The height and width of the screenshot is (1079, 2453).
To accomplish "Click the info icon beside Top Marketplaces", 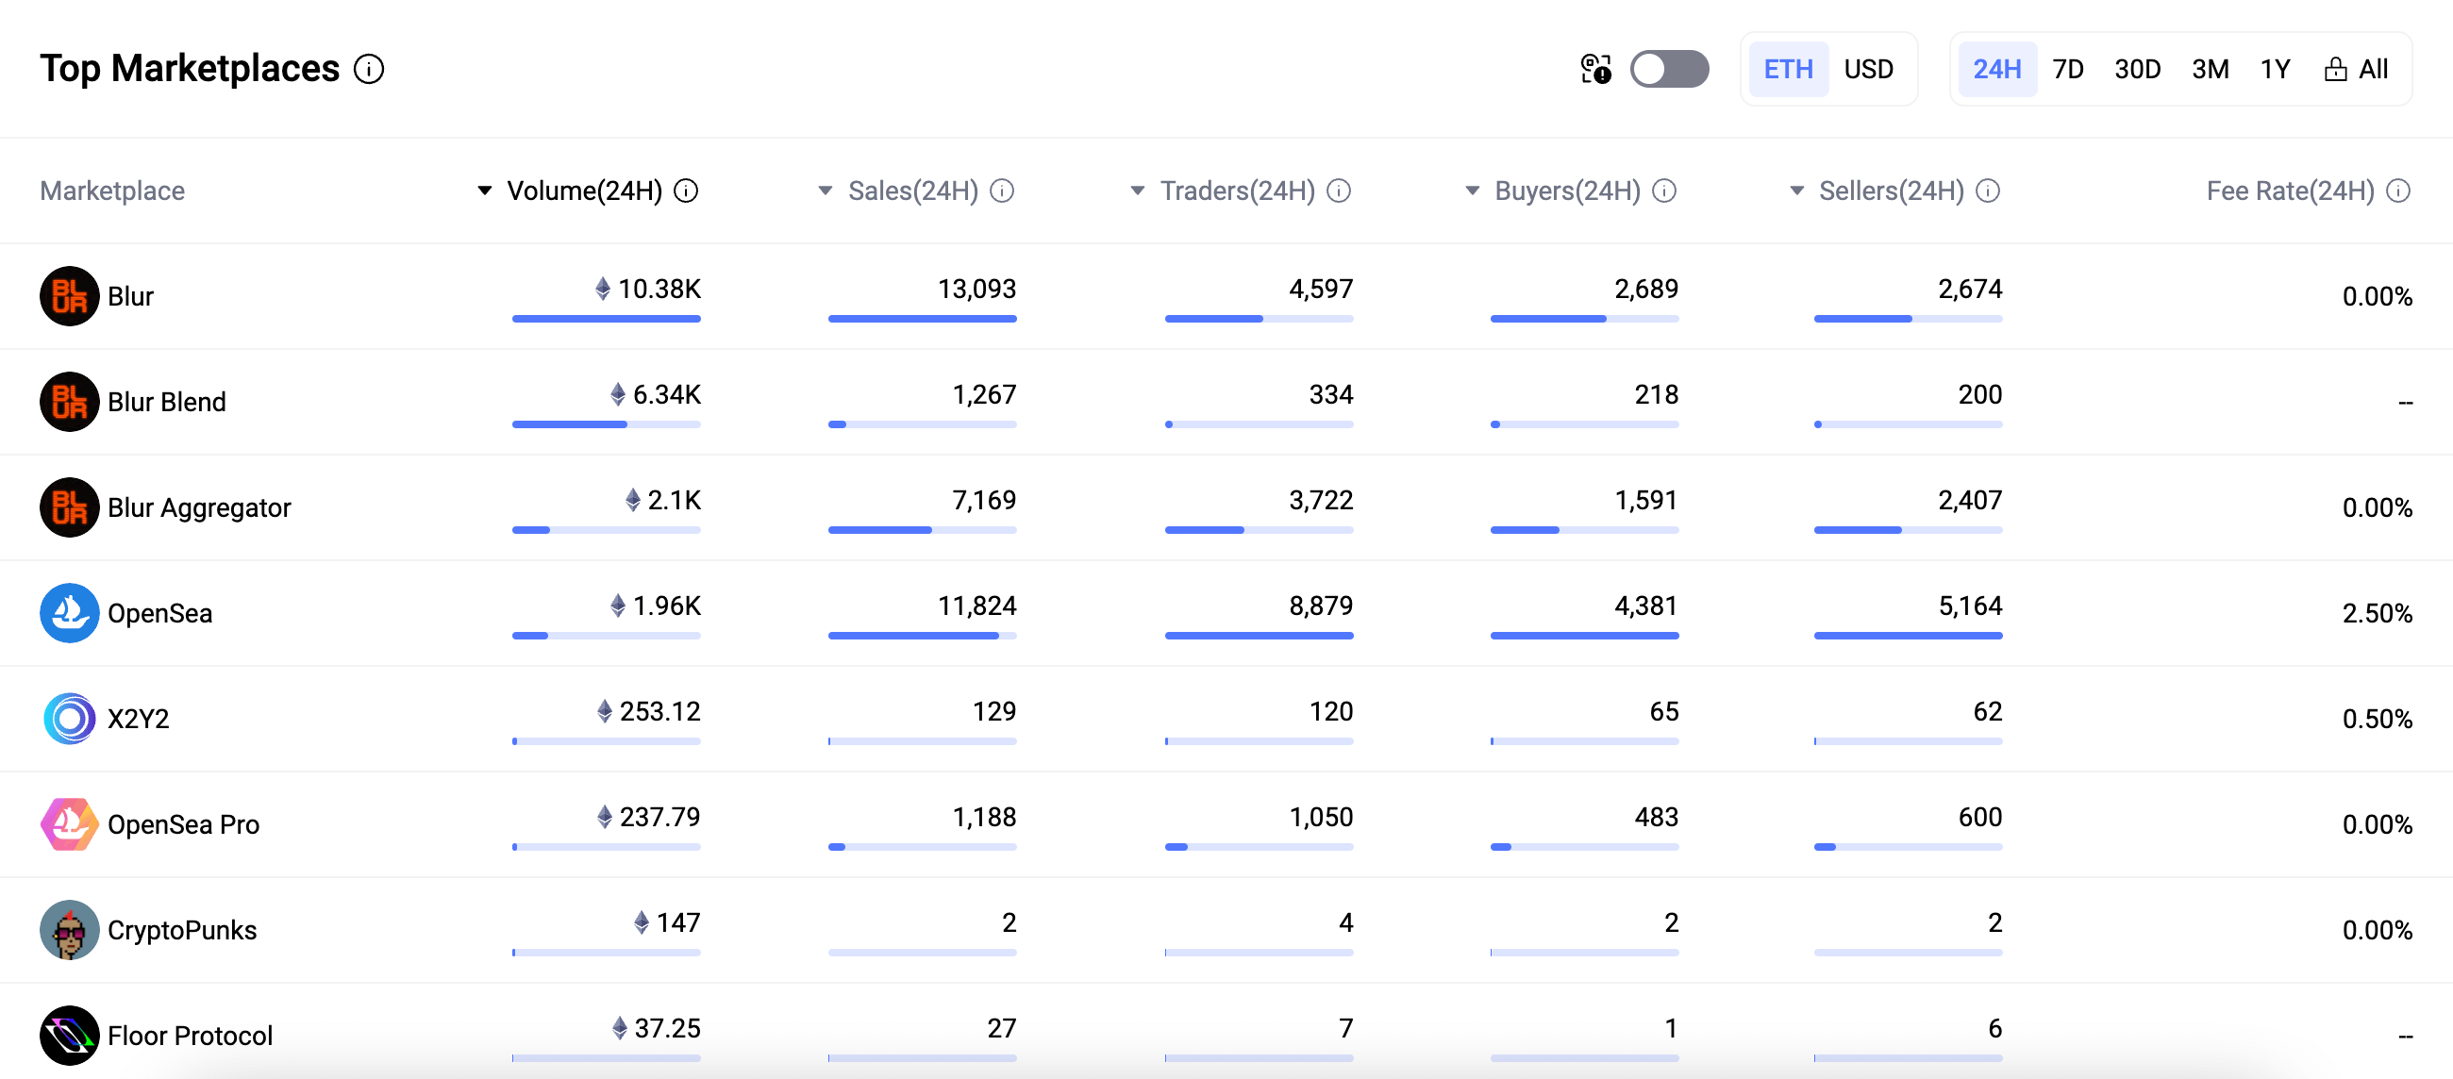I will point(369,70).
